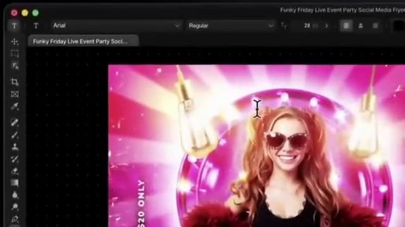
Task: Select the Eyedropper tool
Action: click(15, 107)
